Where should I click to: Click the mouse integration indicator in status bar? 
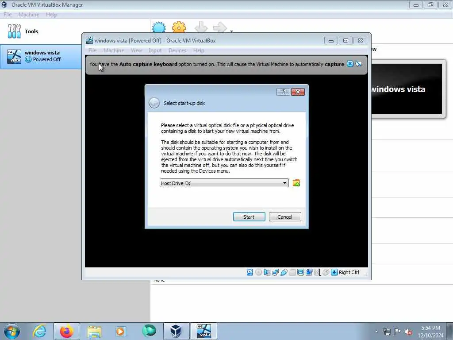coord(326,272)
